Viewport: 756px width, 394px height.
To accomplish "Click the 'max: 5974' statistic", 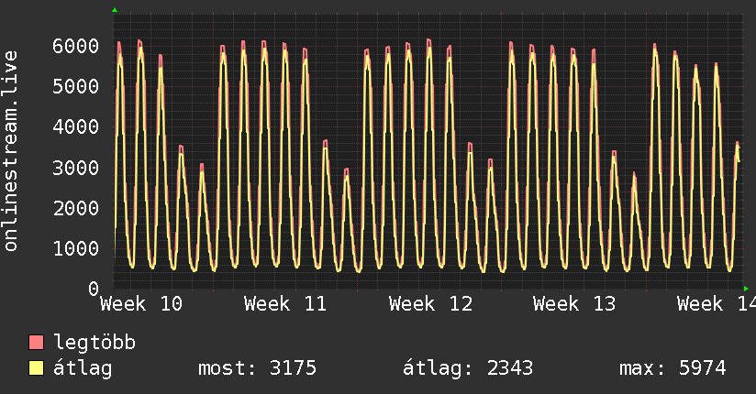I will (x=673, y=368).
